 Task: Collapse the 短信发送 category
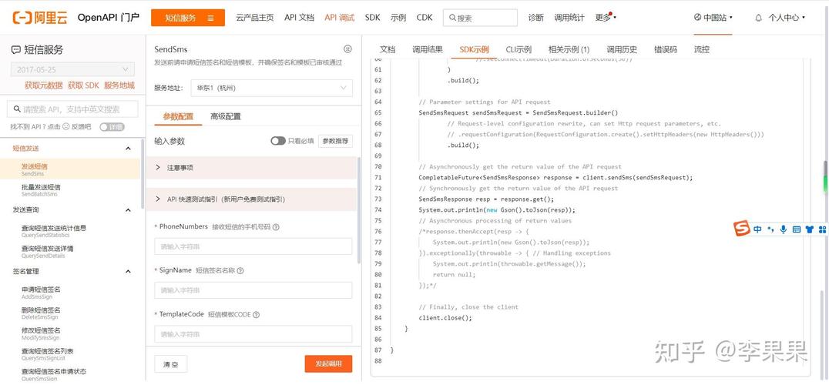pyautogui.click(x=128, y=149)
